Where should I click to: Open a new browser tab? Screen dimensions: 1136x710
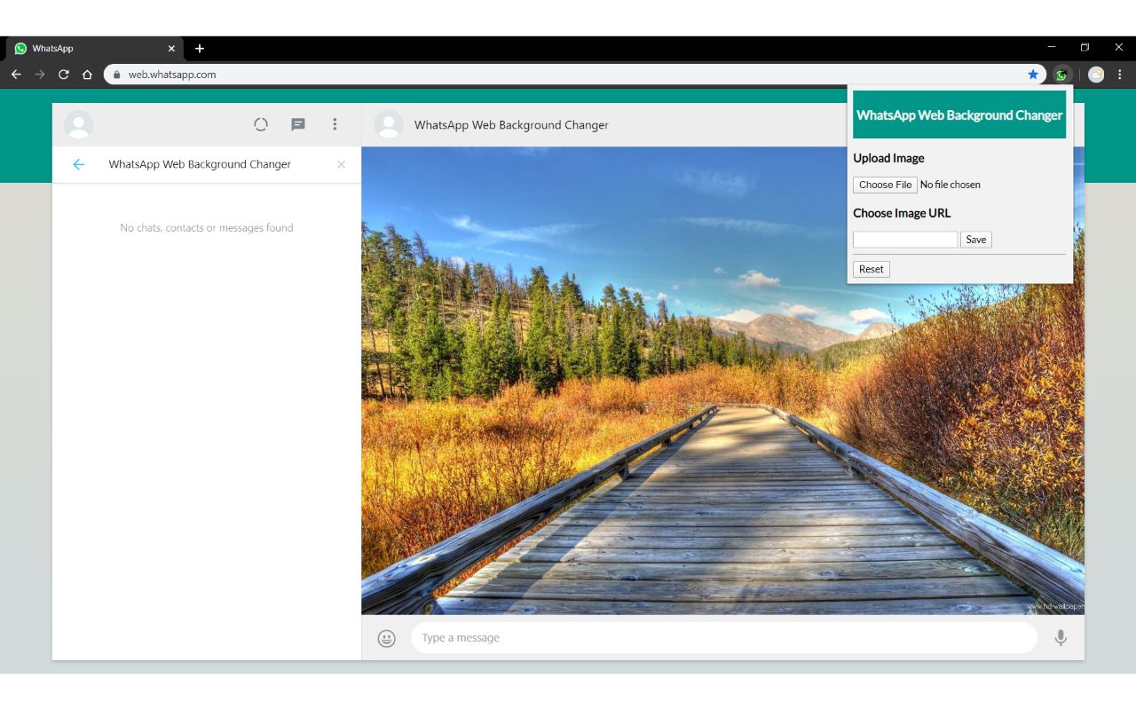pos(200,49)
